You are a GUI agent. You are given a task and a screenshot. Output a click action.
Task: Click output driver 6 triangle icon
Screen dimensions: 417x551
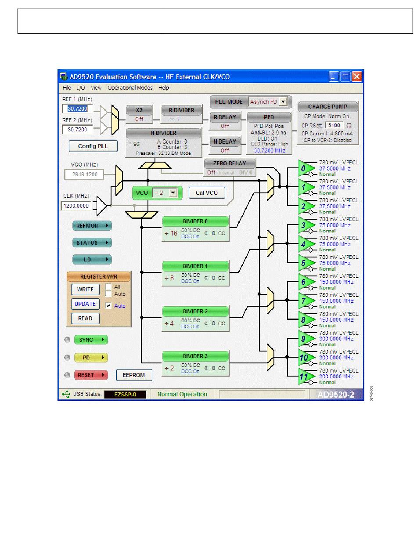(x=306, y=282)
